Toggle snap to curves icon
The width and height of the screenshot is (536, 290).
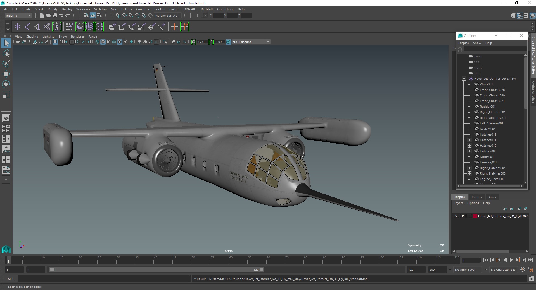click(125, 16)
